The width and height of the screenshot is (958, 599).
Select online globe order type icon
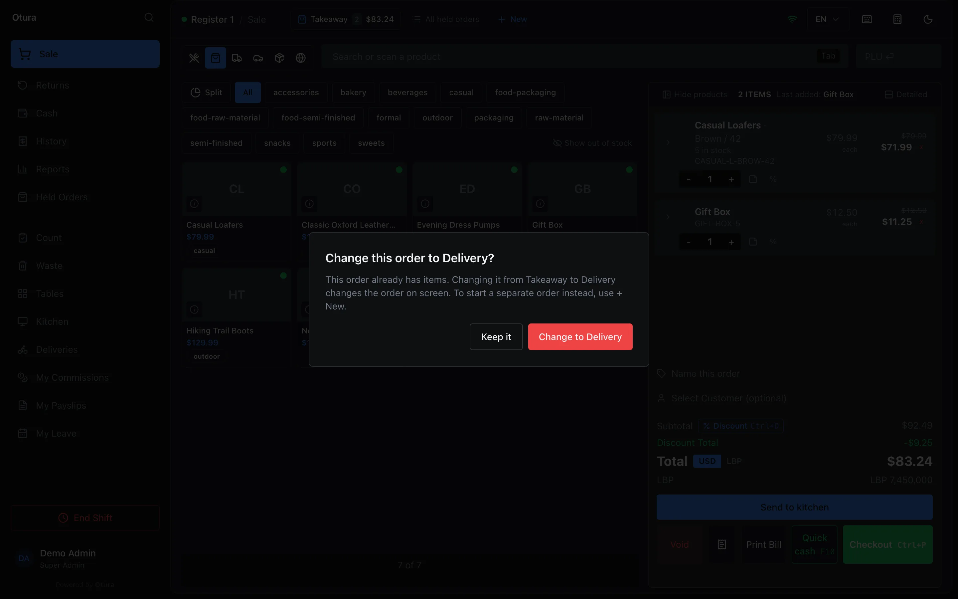tap(301, 58)
